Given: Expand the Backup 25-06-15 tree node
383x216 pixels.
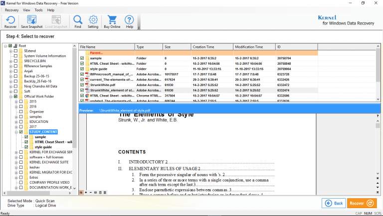Looking at the screenshot, I should click(11, 76).
